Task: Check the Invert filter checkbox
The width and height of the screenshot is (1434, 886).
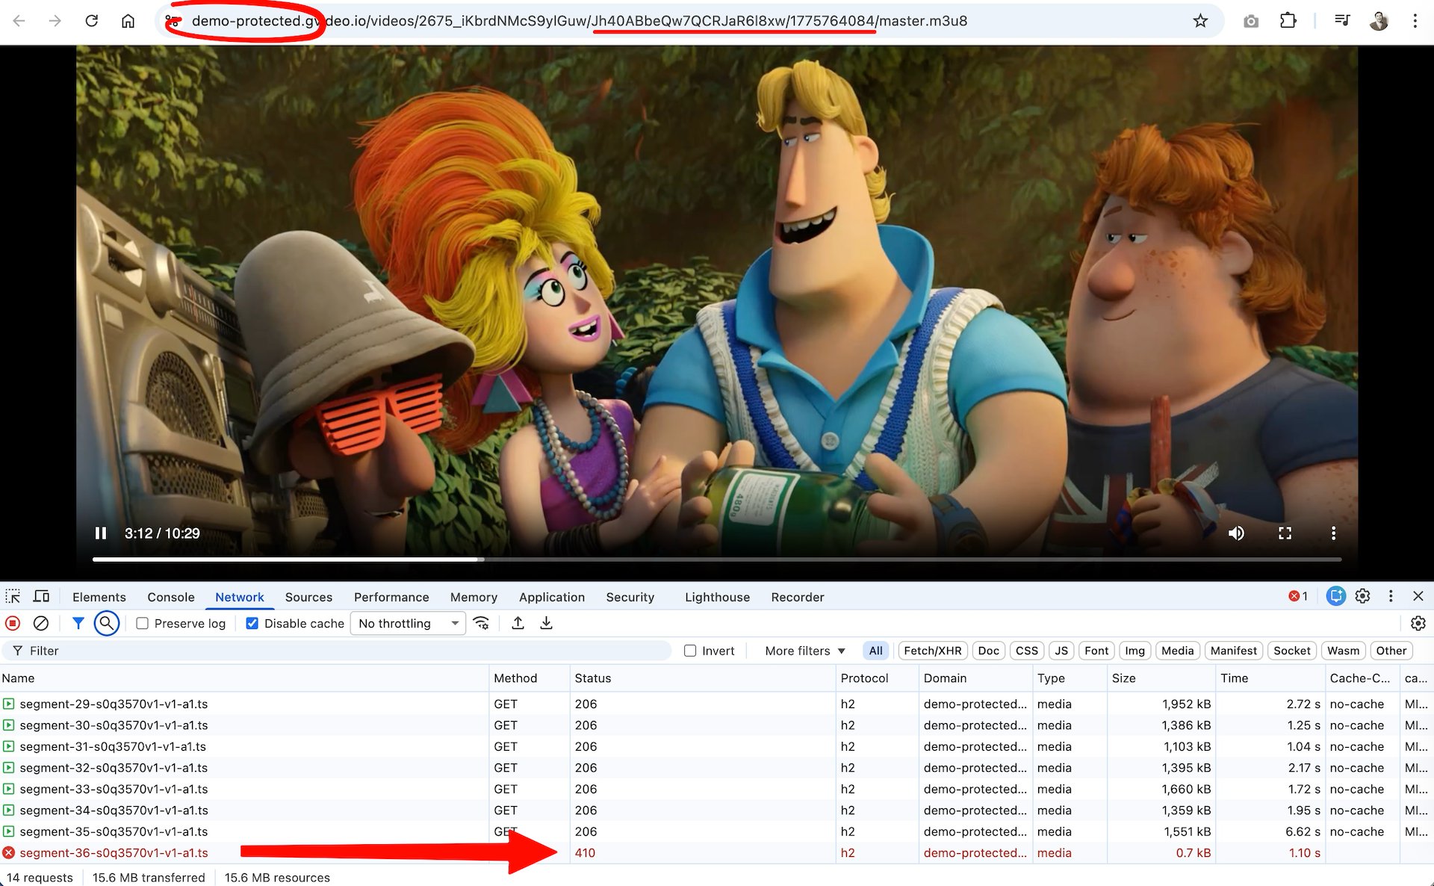Action: point(690,651)
